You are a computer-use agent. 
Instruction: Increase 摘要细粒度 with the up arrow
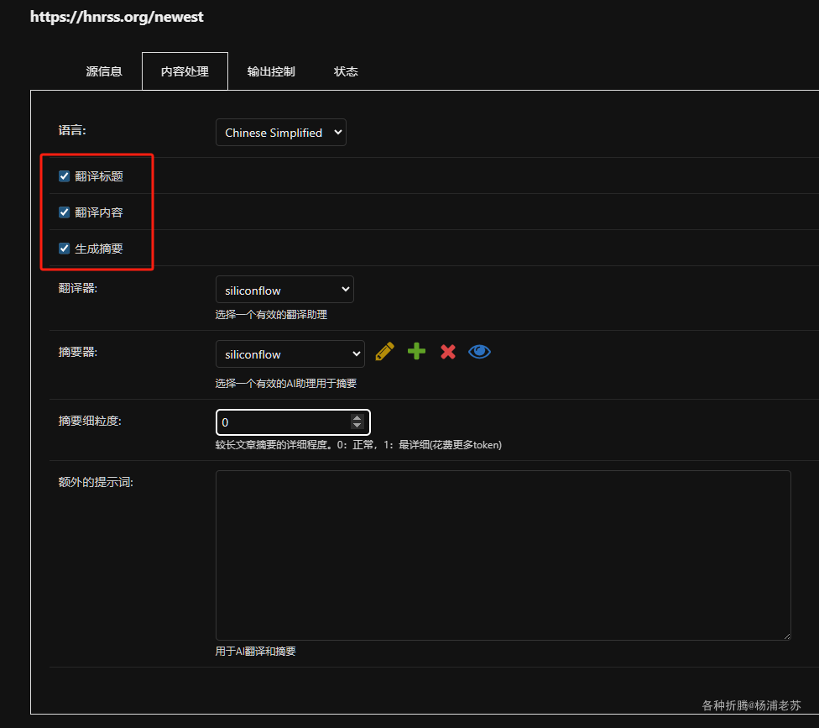(x=357, y=418)
